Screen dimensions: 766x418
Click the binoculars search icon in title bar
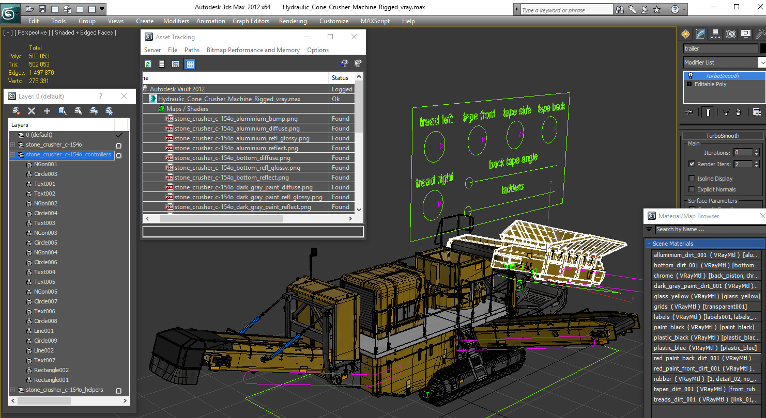(620, 9)
